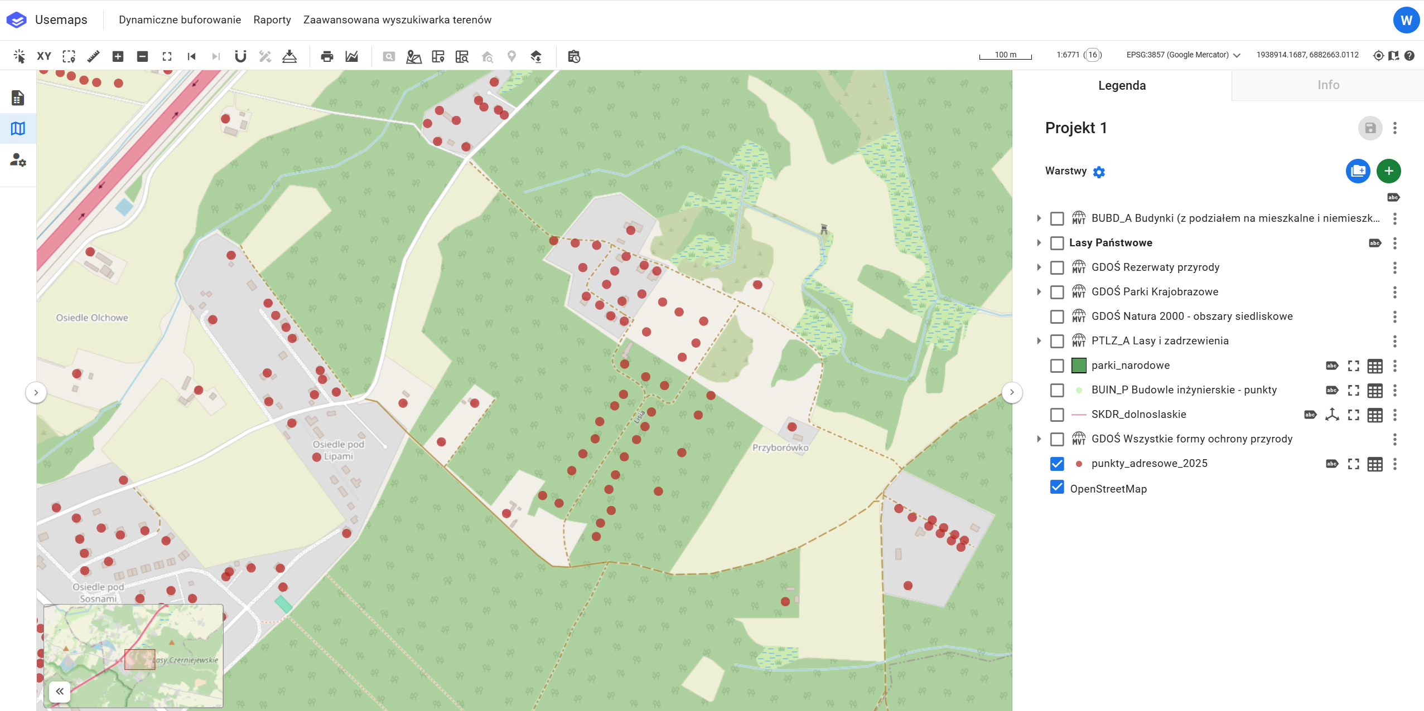
Task: Click the green parki_narodowe color swatch
Action: tap(1079, 366)
